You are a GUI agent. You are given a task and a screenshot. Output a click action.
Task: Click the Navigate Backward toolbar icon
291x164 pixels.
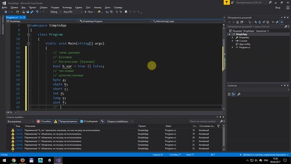(6, 12)
